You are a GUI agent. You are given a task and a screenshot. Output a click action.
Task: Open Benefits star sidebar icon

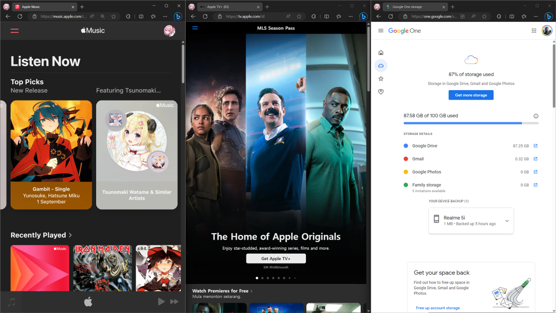point(381,79)
